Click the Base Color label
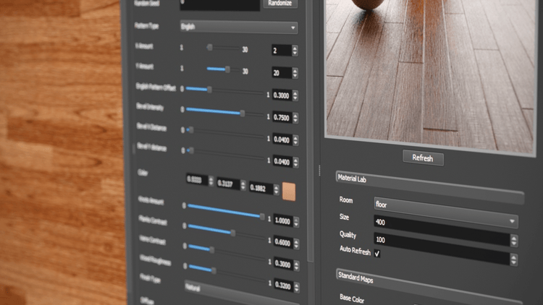This screenshot has height=305, width=543. pyautogui.click(x=351, y=298)
